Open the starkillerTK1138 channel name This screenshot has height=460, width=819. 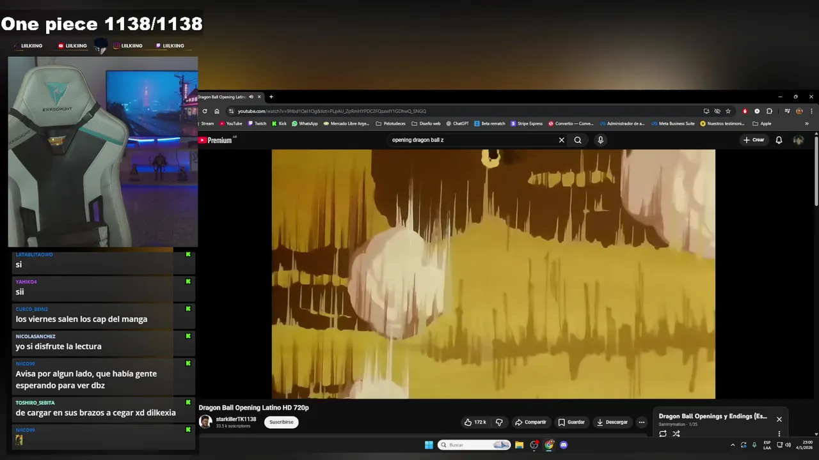pos(236,419)
